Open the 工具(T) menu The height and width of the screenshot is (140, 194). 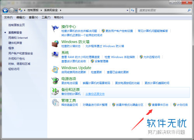(46, 17)
